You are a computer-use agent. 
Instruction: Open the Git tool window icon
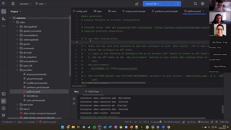tap(4, 116)
